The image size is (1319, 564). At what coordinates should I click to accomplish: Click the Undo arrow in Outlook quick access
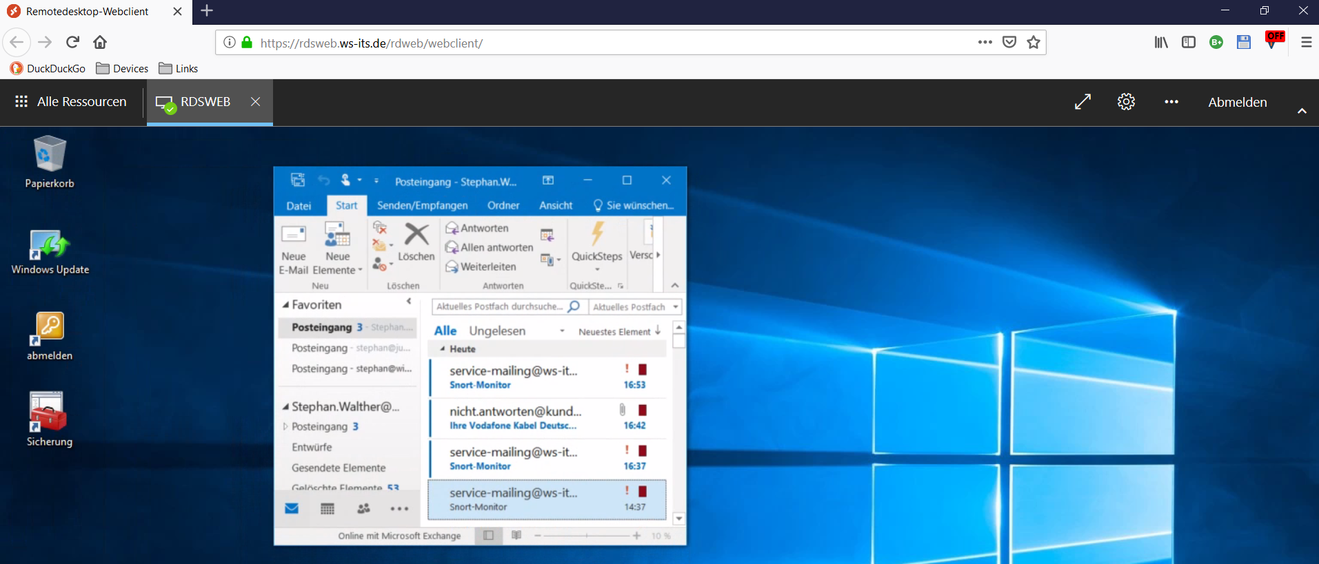[323, 180]
